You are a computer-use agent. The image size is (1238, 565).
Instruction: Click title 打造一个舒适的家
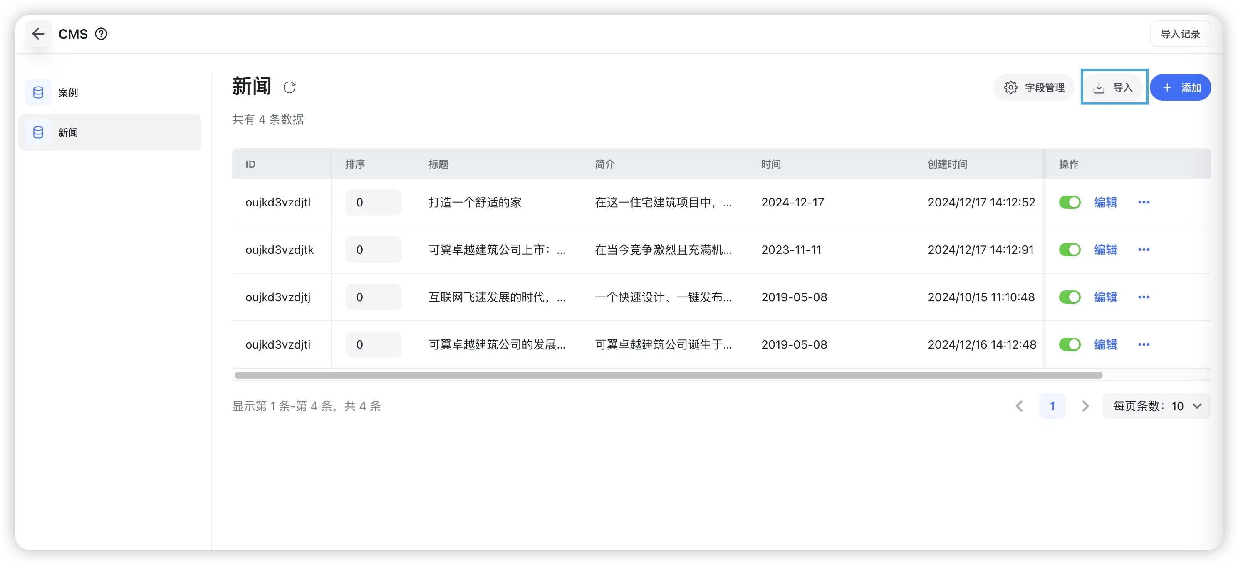[475, 202]
